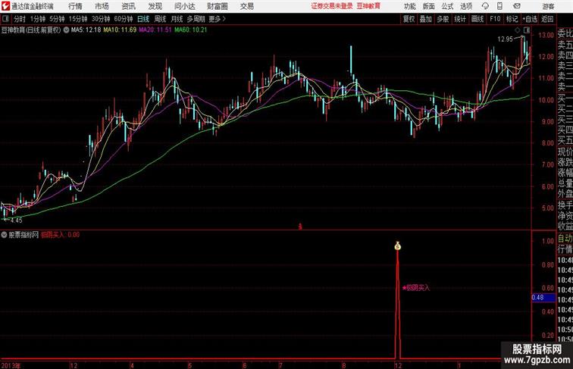Switch to the 1分钟 period tab
The height and width of the screenshot is (369, 573).
click(38, 19)
